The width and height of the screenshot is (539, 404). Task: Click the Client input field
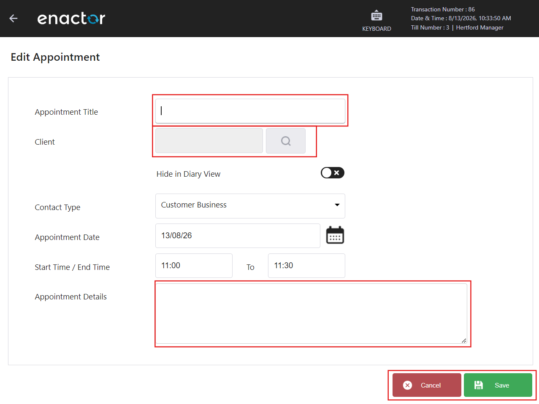click(209, 141)
